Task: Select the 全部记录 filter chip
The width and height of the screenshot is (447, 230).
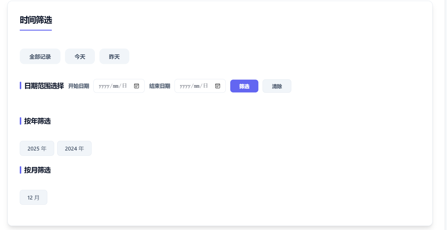Action: 40,56
